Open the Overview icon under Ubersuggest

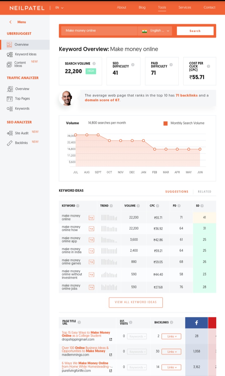pos(9,45)
